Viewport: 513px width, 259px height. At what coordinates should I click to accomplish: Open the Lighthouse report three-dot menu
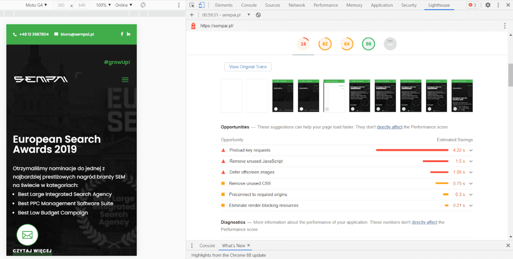click(505, 26)
